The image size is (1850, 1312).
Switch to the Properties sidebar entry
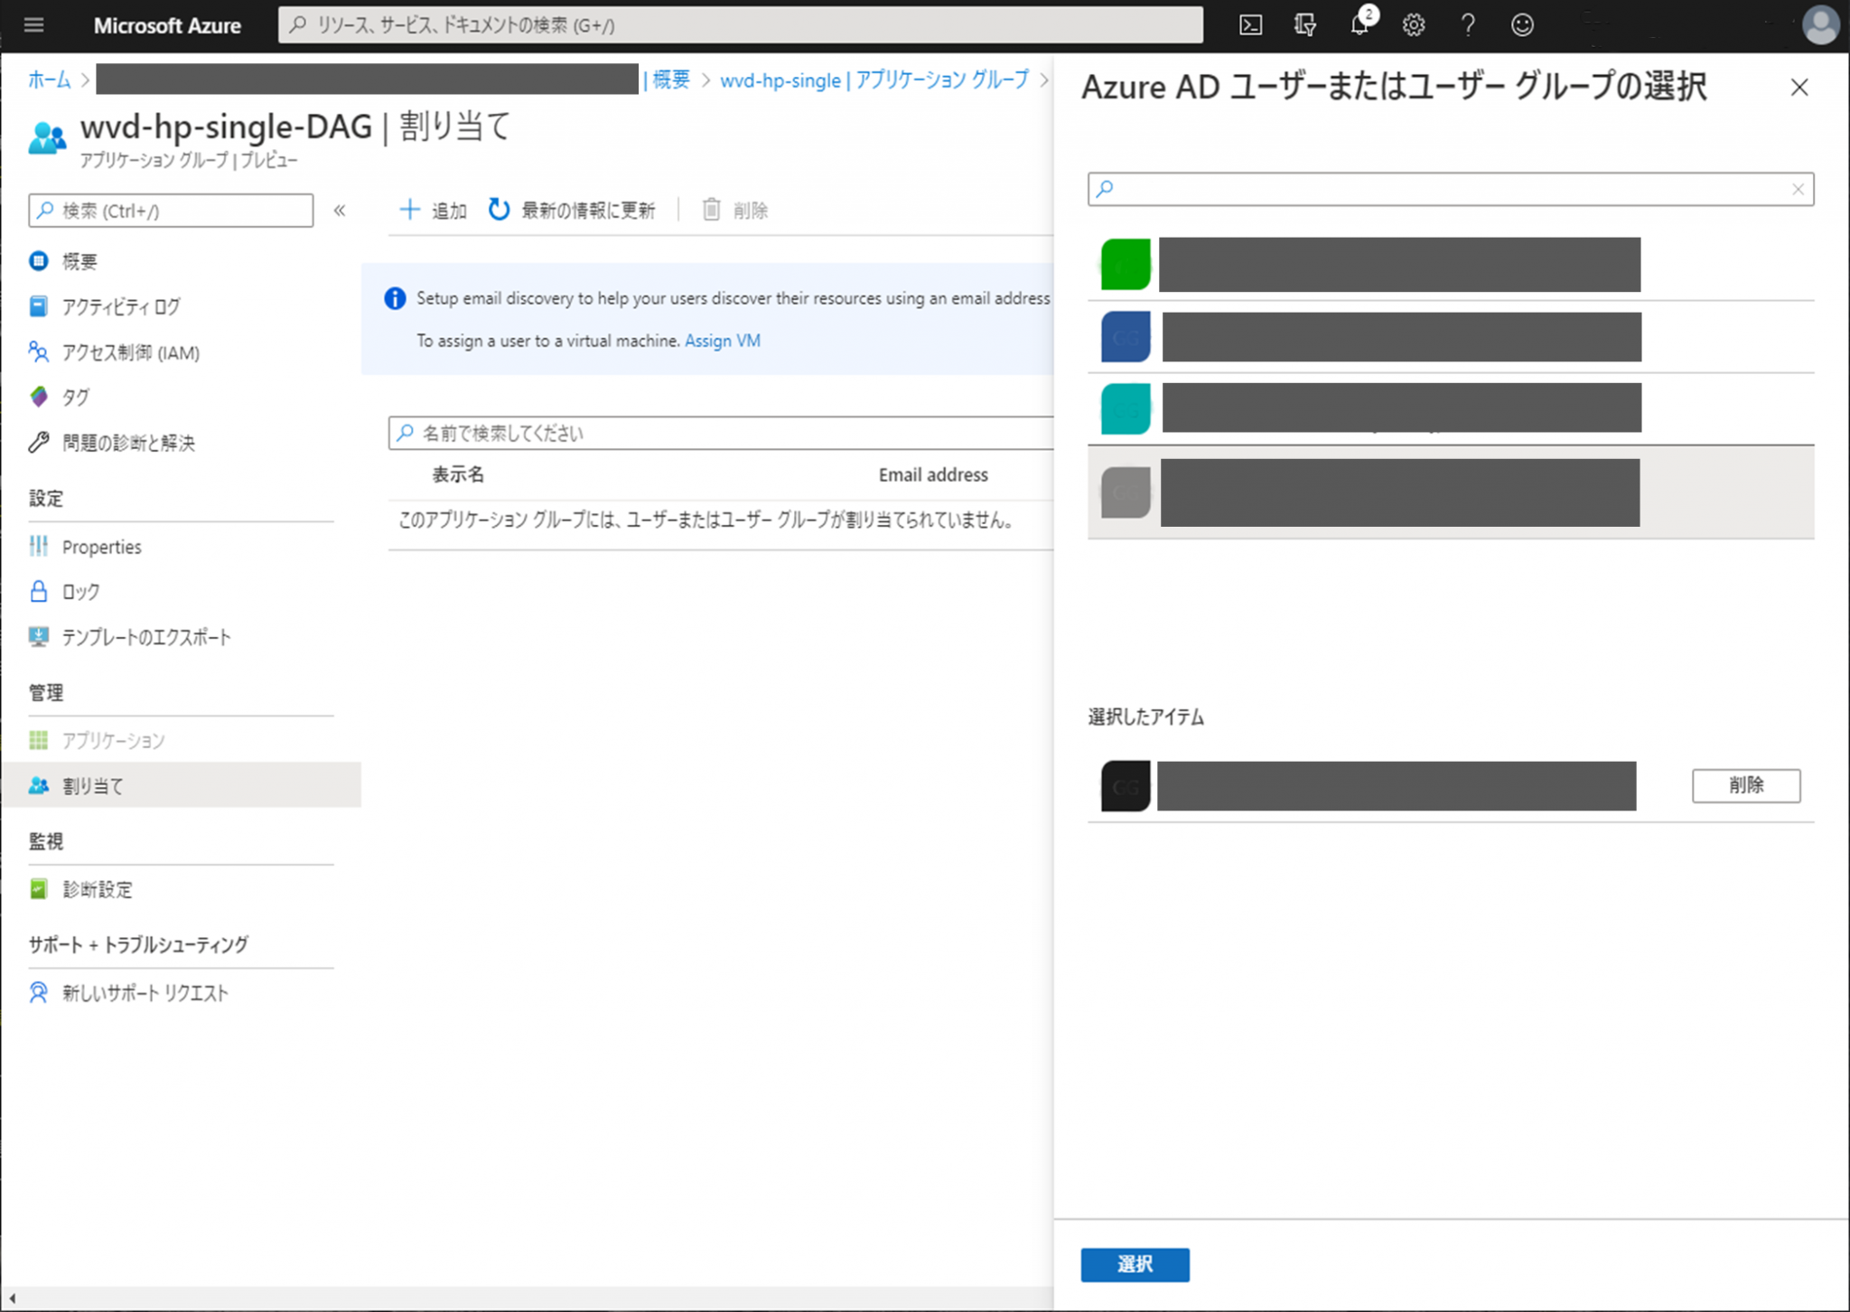point(101,546)
